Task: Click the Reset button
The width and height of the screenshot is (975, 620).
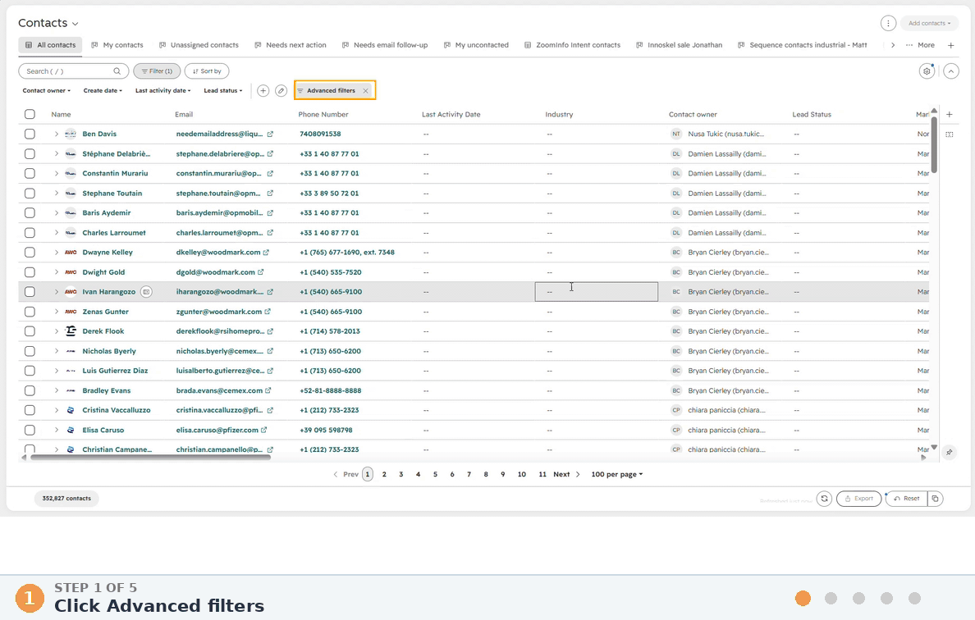Action: click(x=906, y=499)
